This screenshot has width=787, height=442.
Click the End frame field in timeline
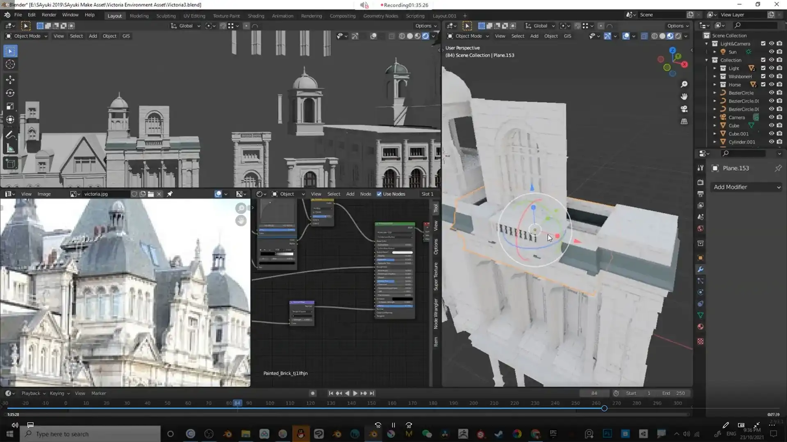point(674,393)
